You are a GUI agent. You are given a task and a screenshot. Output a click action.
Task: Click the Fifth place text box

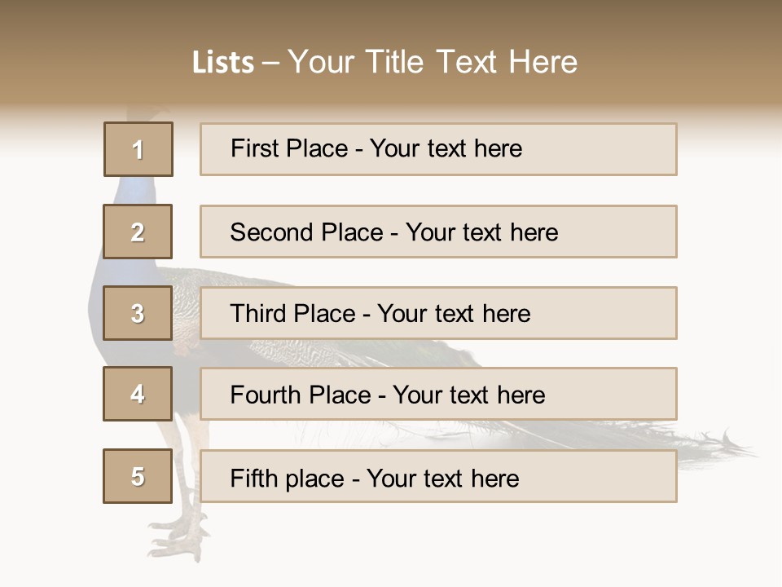(438, 476)
